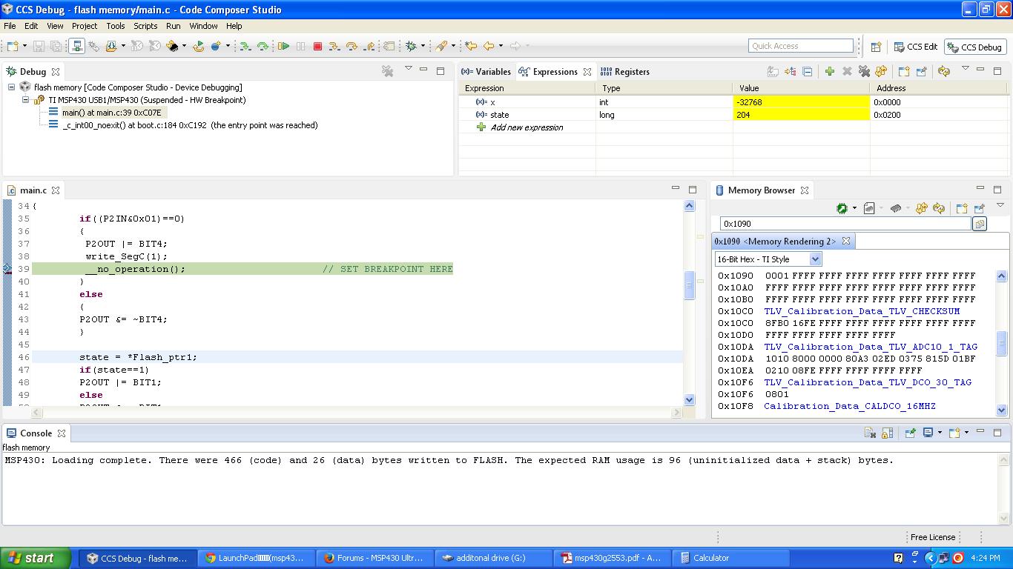
Task: Click the Step Into toolbar icon
Action: click(334, 46)
